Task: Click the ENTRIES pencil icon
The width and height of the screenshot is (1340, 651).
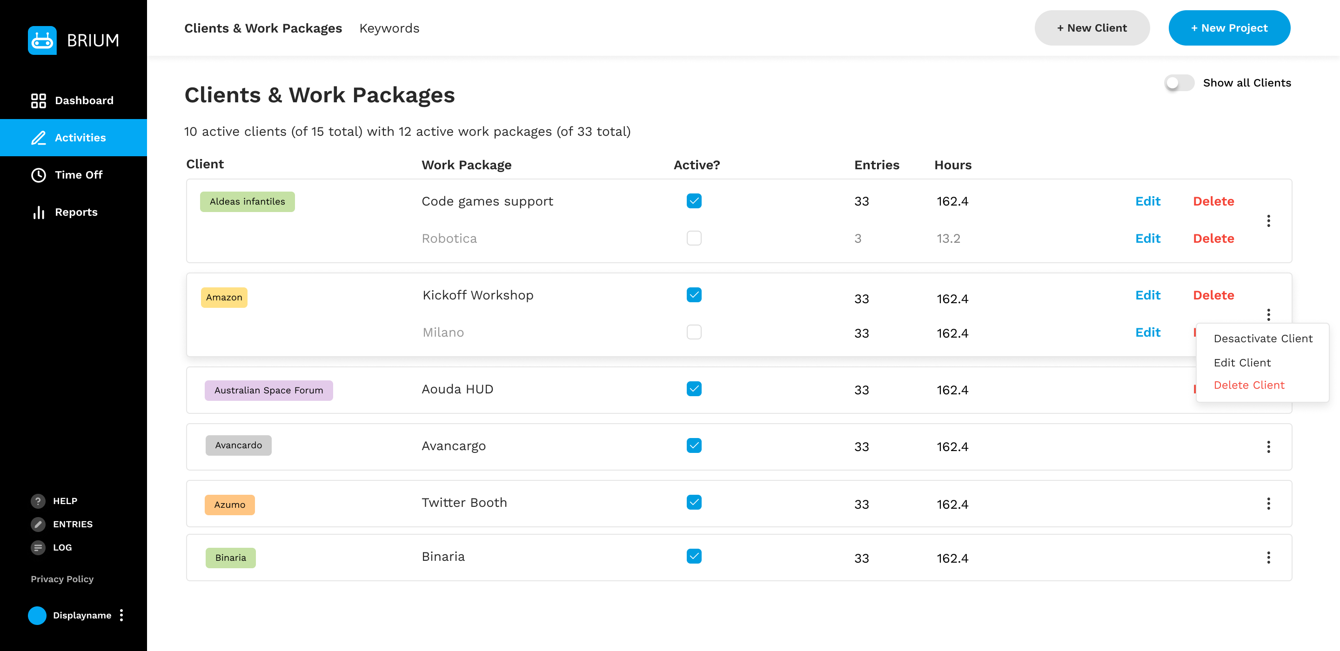Action: (38, 524)
